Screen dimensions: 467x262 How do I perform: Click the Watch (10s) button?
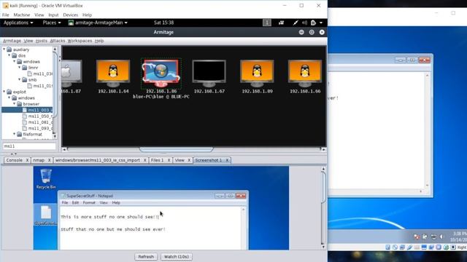pos(177,257)
